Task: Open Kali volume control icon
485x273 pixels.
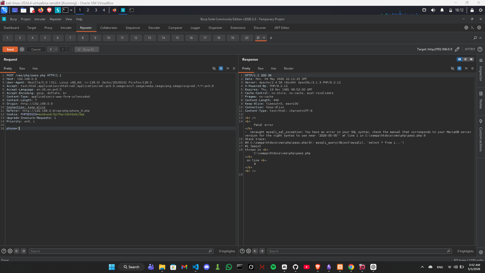Action: [x=433, y=10]
